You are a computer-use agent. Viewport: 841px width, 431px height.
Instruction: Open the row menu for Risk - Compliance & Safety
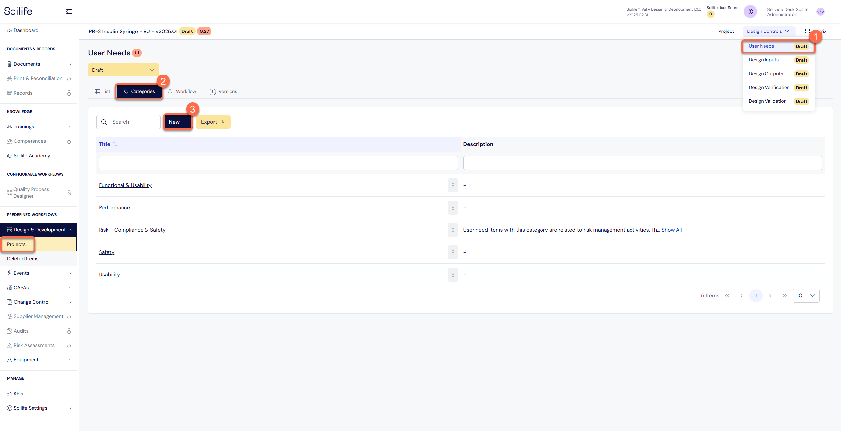click(x=453, y=230)
